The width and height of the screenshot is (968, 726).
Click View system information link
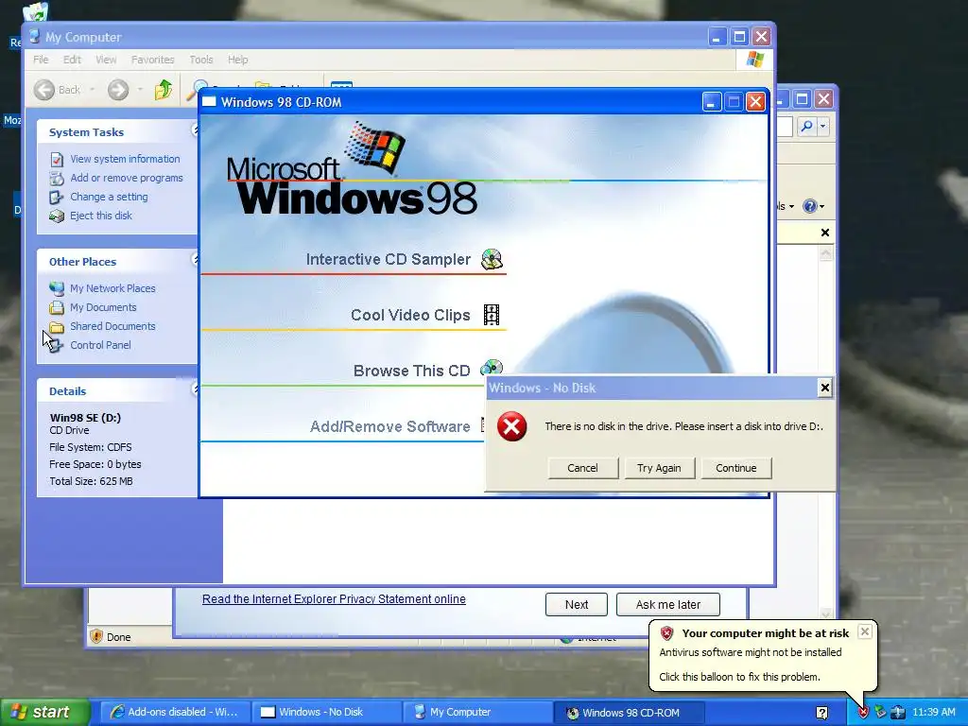pos(125,159)
